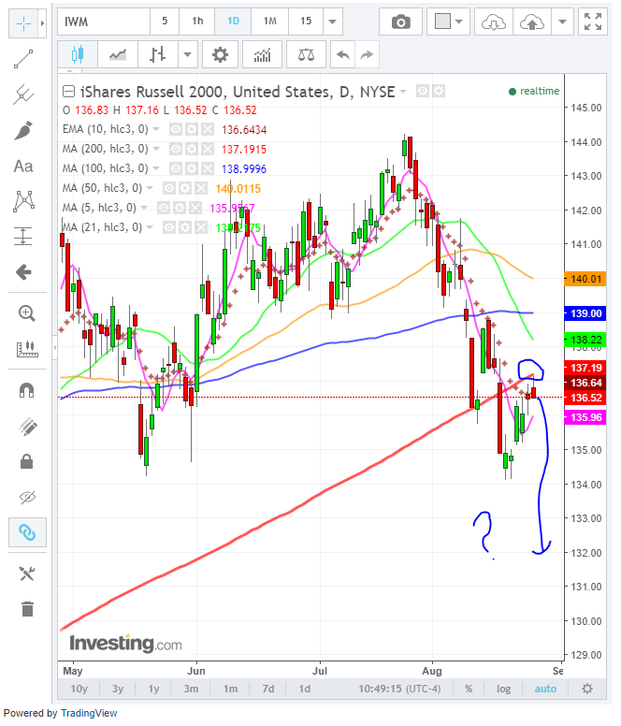Screen dimensions: 621x726
Task: Toggle stay in drawing mode pencil
Action: click(x=27, y=427)
